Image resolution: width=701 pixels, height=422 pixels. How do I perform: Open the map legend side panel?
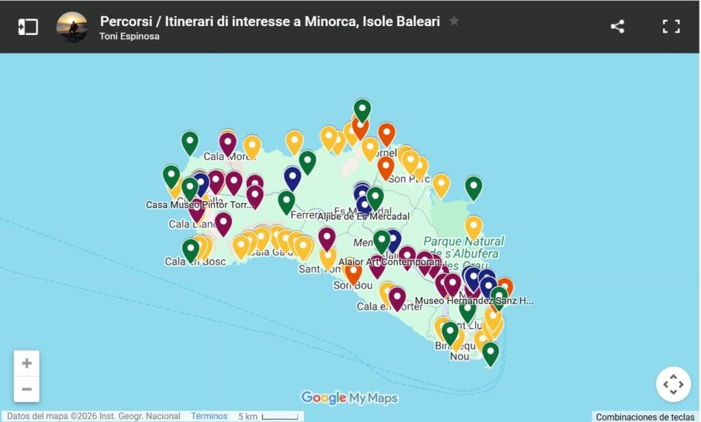[28, 27]
